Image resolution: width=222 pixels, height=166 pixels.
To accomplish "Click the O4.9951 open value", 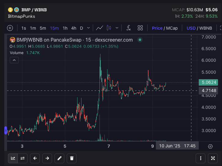I will 18,46.
